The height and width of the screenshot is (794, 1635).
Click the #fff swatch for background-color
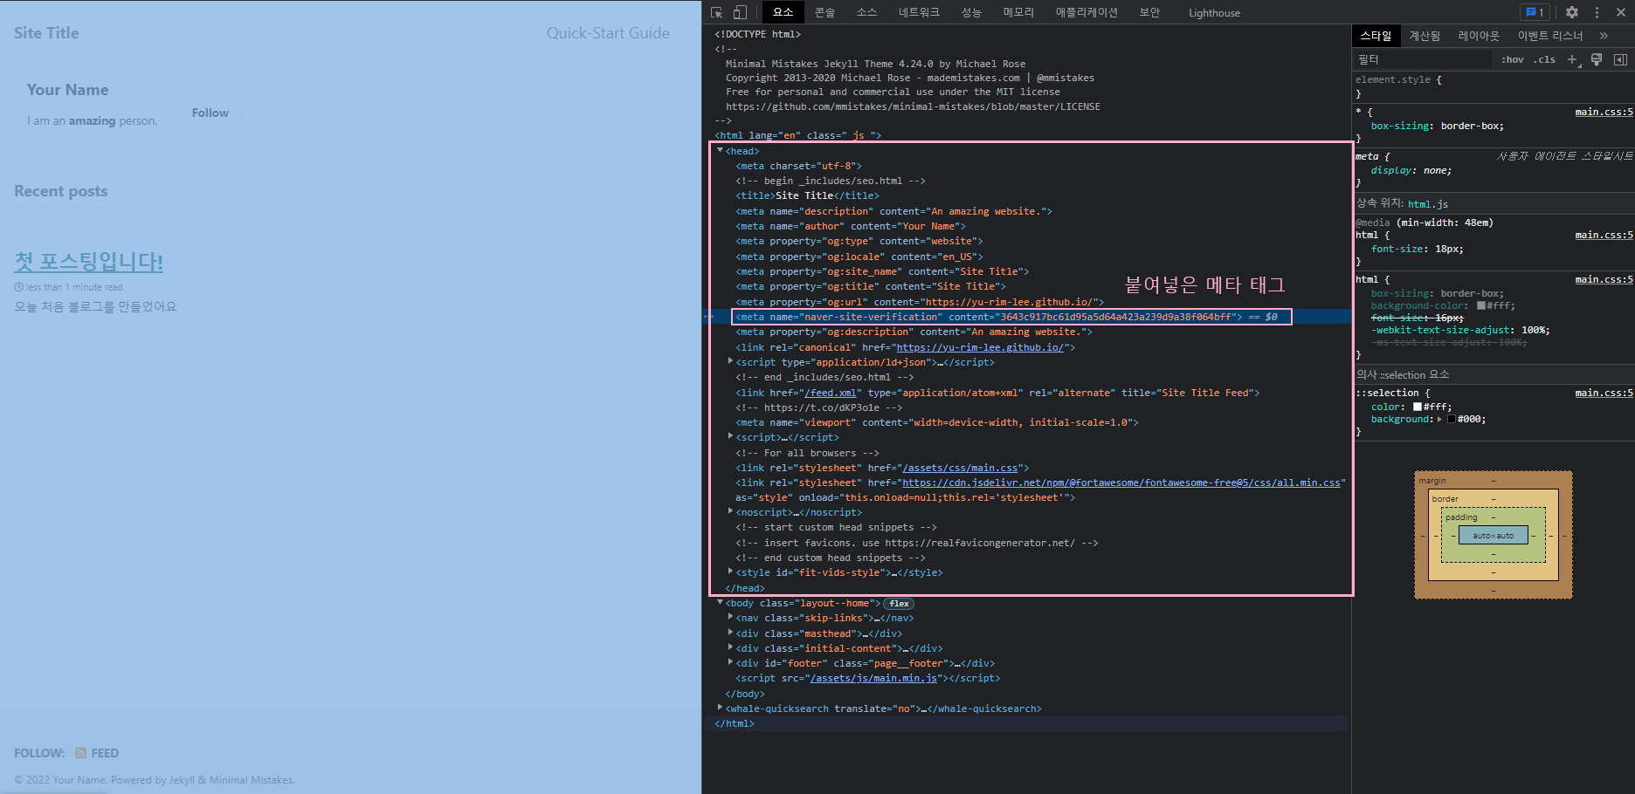1481,305
